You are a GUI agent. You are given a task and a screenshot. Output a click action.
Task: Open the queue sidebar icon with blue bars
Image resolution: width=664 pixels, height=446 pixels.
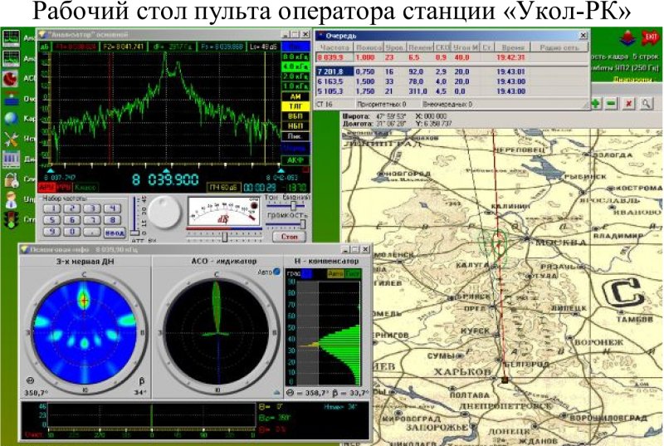pyautogui.click(x=11, y=99)
